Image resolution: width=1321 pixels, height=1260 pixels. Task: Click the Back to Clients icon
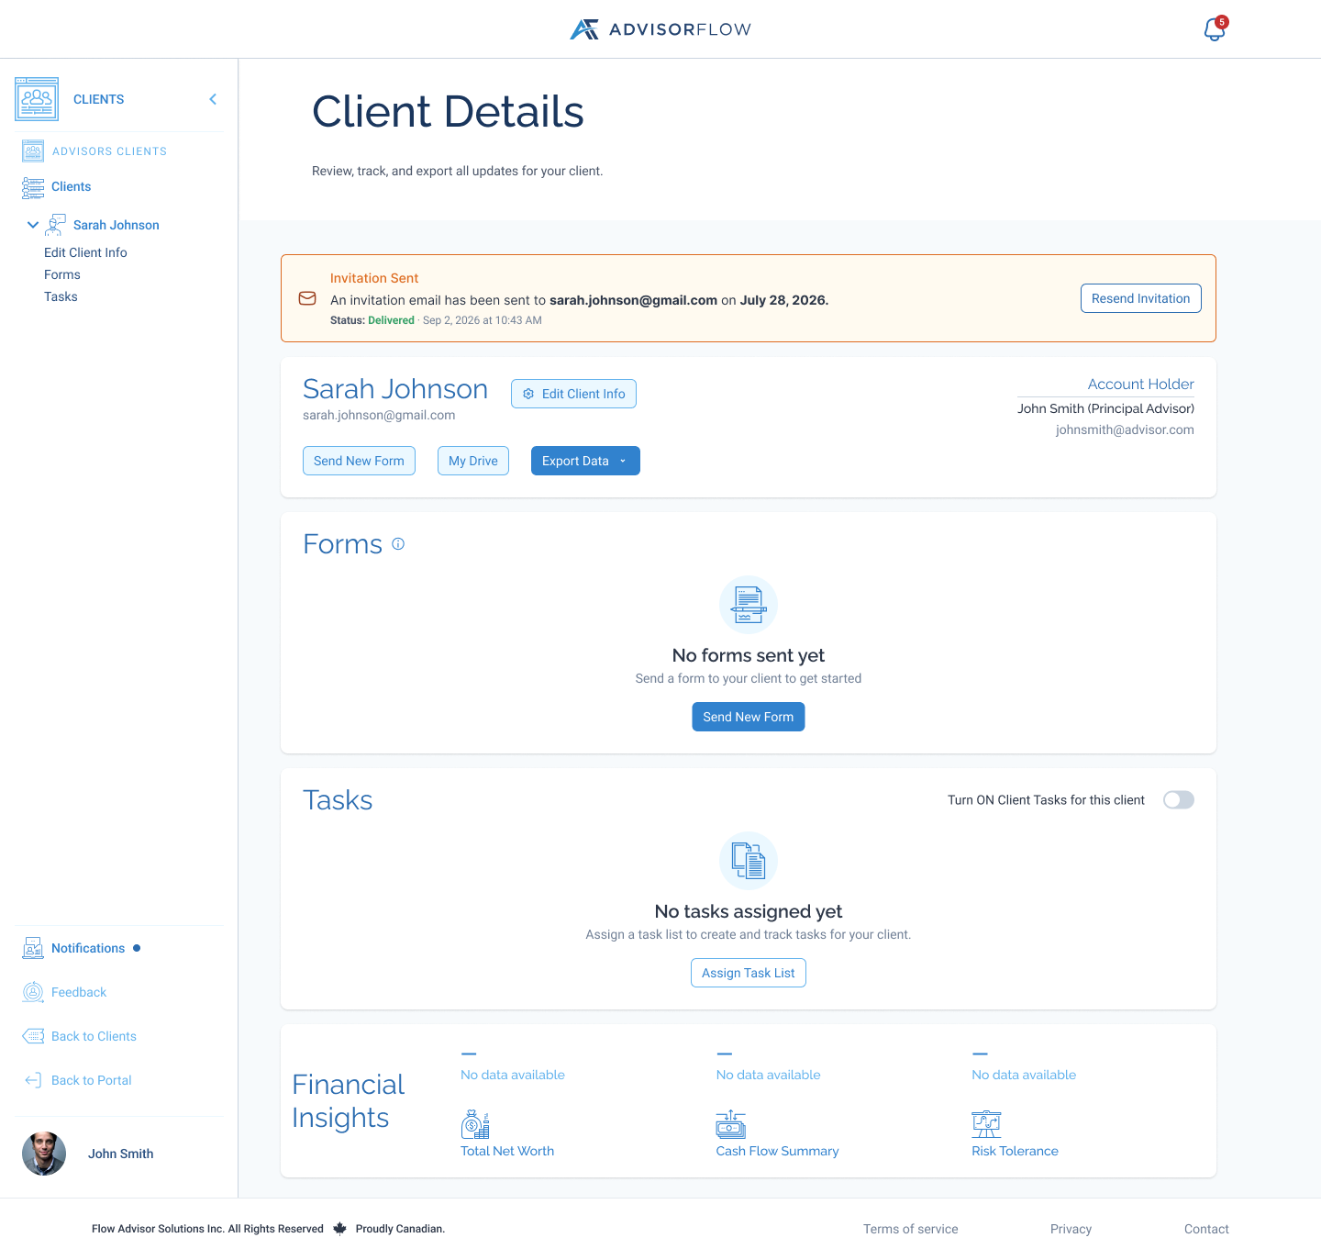[x=33, y=1036]
